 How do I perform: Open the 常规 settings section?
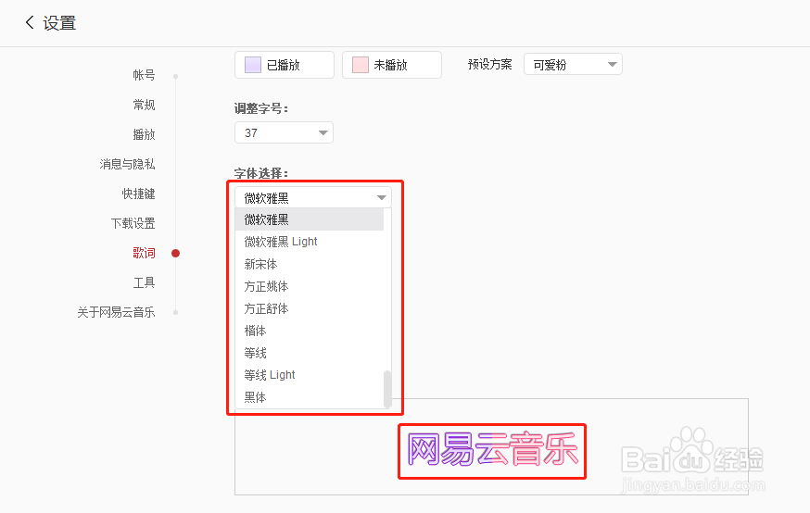(144, 105)
